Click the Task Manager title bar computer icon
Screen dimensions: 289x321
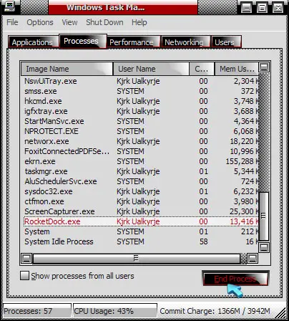coord(9,6)
